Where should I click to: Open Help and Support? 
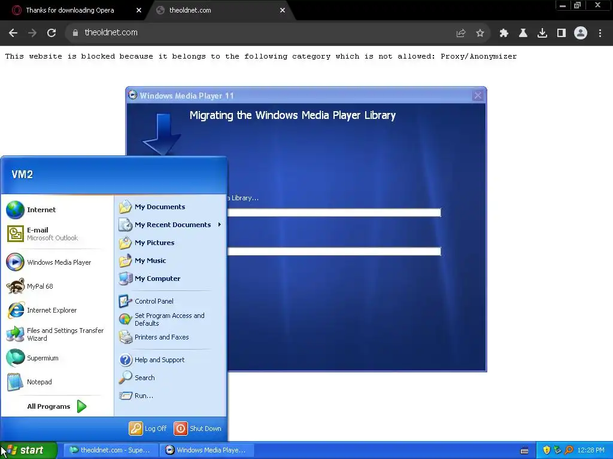point(171,360)
